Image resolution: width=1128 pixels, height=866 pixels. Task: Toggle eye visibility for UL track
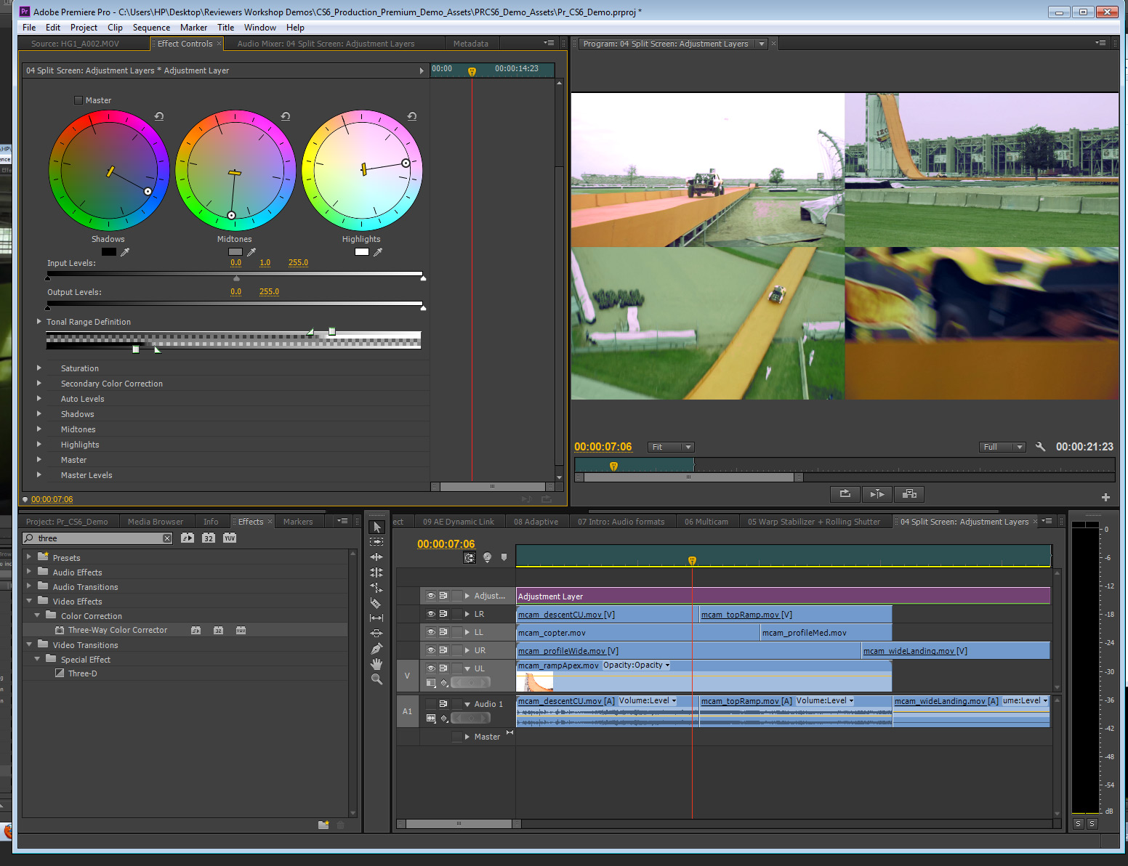pyautogui.click(x=431, y=668)
